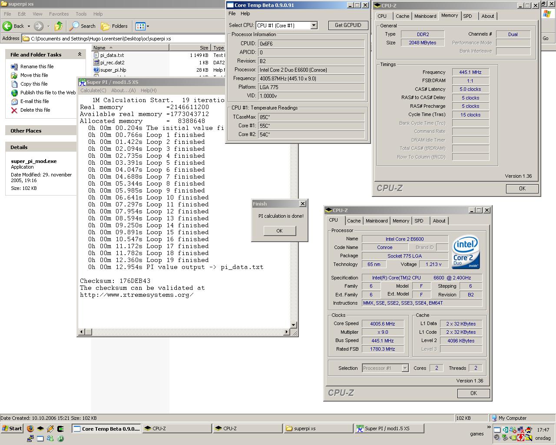The image size is (556, 445).
Task: Open the Back history dropdown arrow
Action: 29,26
